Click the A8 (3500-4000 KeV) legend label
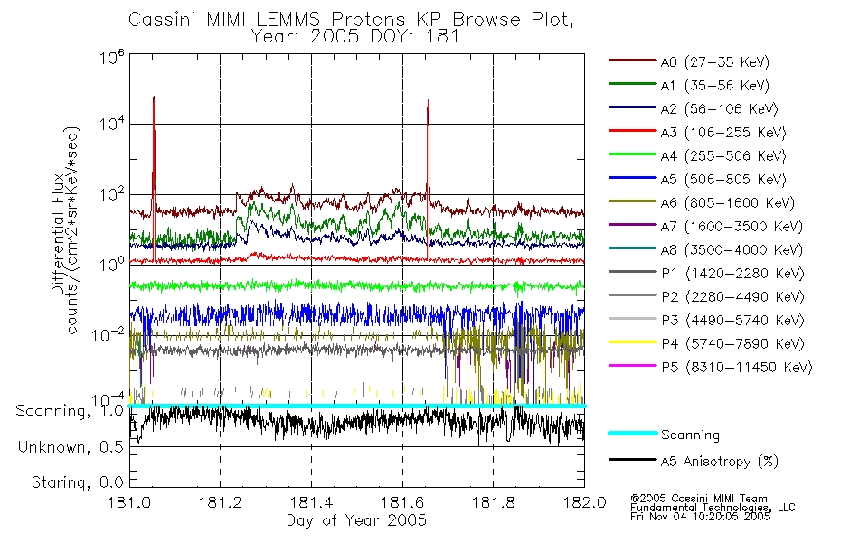Image resolution: width=859 pixels, height=542 pixels. point(732,250)
